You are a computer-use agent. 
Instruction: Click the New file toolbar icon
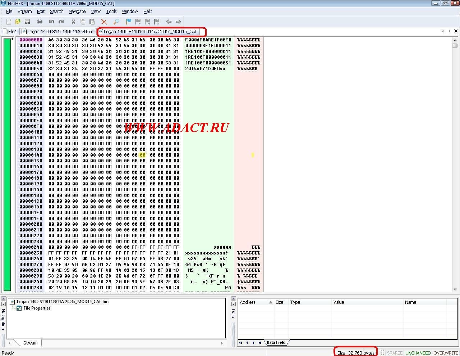(9, 22)
